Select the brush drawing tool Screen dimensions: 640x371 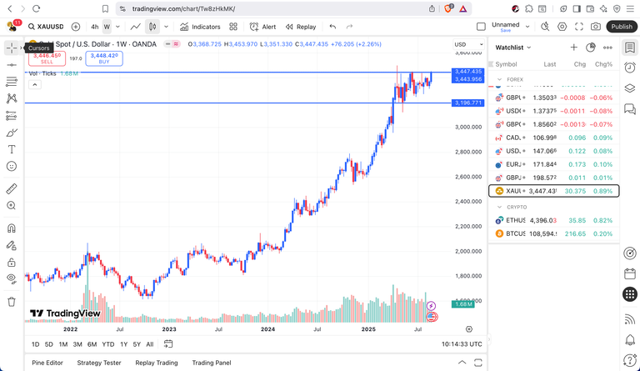click(12, 133)
